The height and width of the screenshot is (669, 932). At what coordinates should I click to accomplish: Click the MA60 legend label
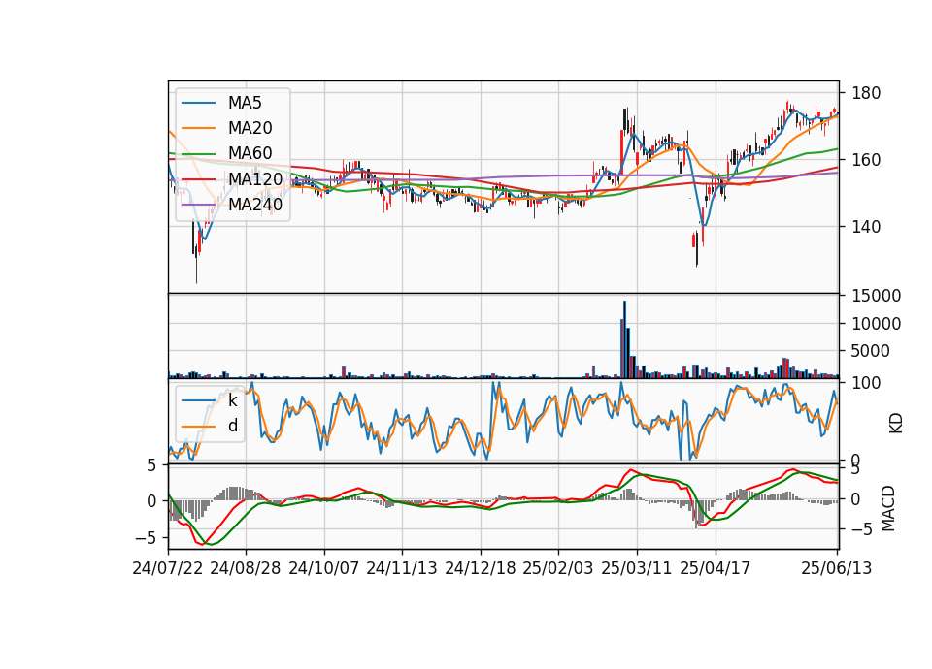tap(250, 153)
